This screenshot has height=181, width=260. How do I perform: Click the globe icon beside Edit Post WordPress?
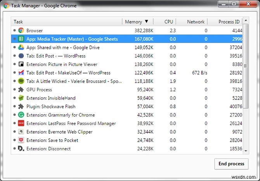click(21, 56)
